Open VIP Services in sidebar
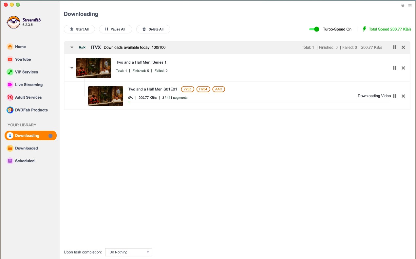 26,72
